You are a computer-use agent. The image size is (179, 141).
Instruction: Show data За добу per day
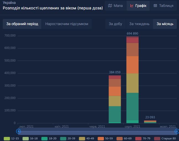pos(115,24)
